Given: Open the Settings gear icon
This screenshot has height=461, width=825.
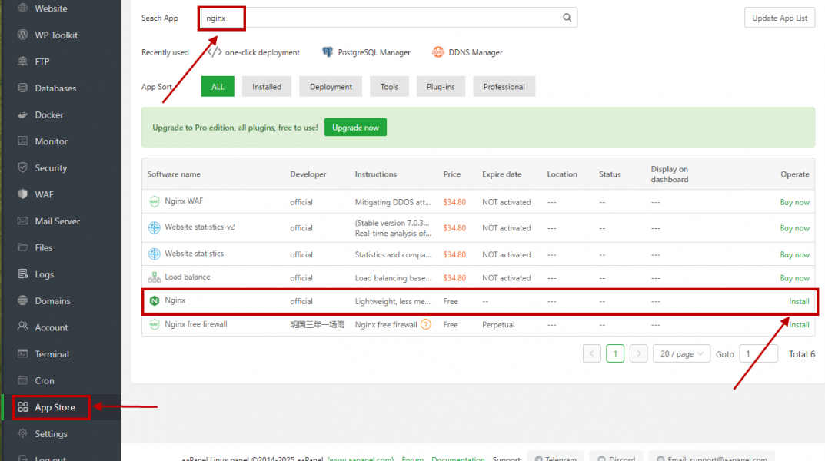Looking at the screenshot, I should pyautogui.click(x=22, y=433).
